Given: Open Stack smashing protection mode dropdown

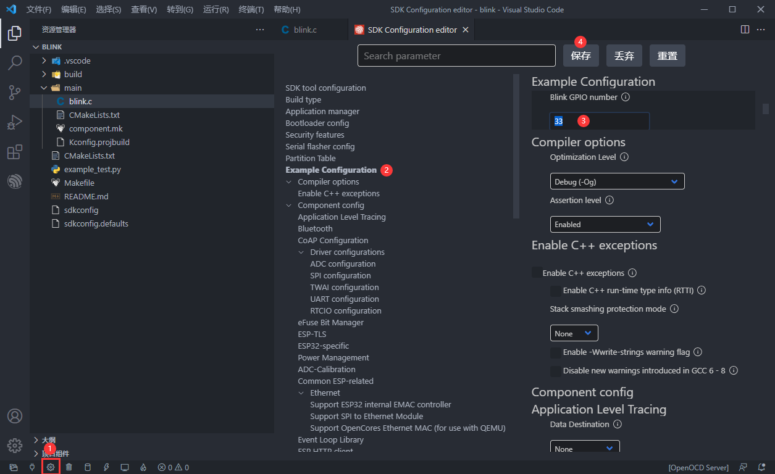Looking at the screenshot, I should (574, 333).
